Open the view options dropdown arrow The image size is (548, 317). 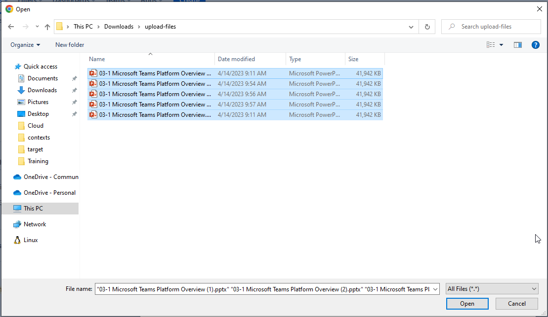pos(501,45)
